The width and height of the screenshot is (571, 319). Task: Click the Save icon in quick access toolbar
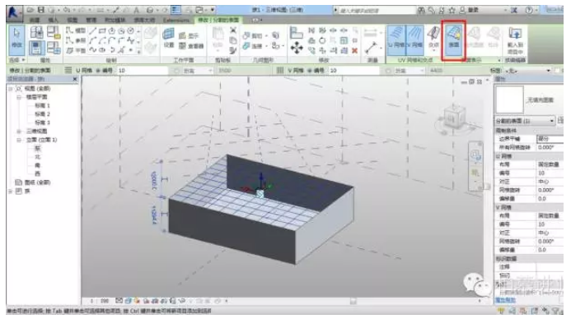pos(41,10)
